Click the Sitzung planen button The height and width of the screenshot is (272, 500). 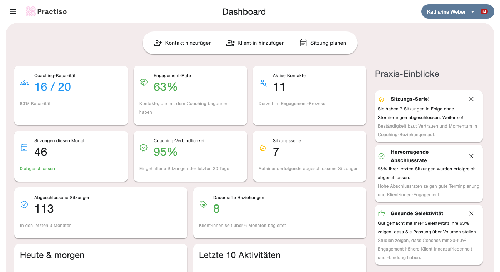point(323,43)
